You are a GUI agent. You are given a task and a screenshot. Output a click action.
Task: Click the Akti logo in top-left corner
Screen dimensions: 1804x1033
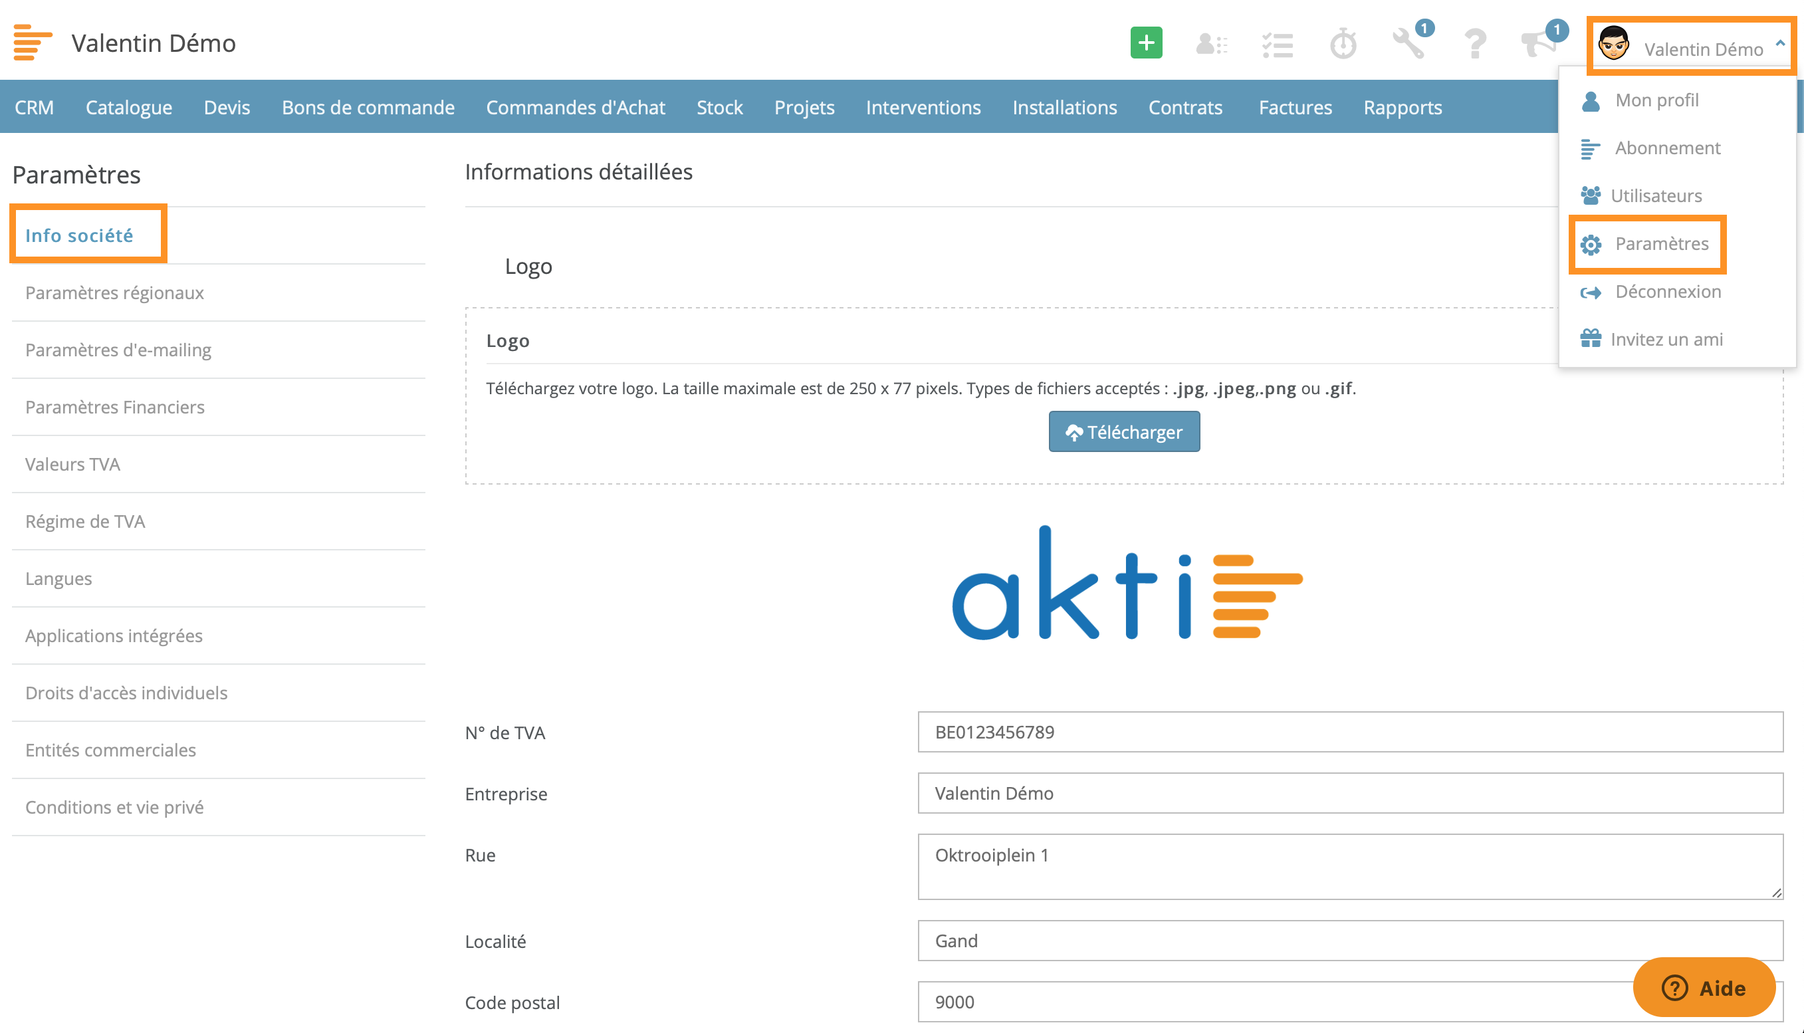(33, 43)
